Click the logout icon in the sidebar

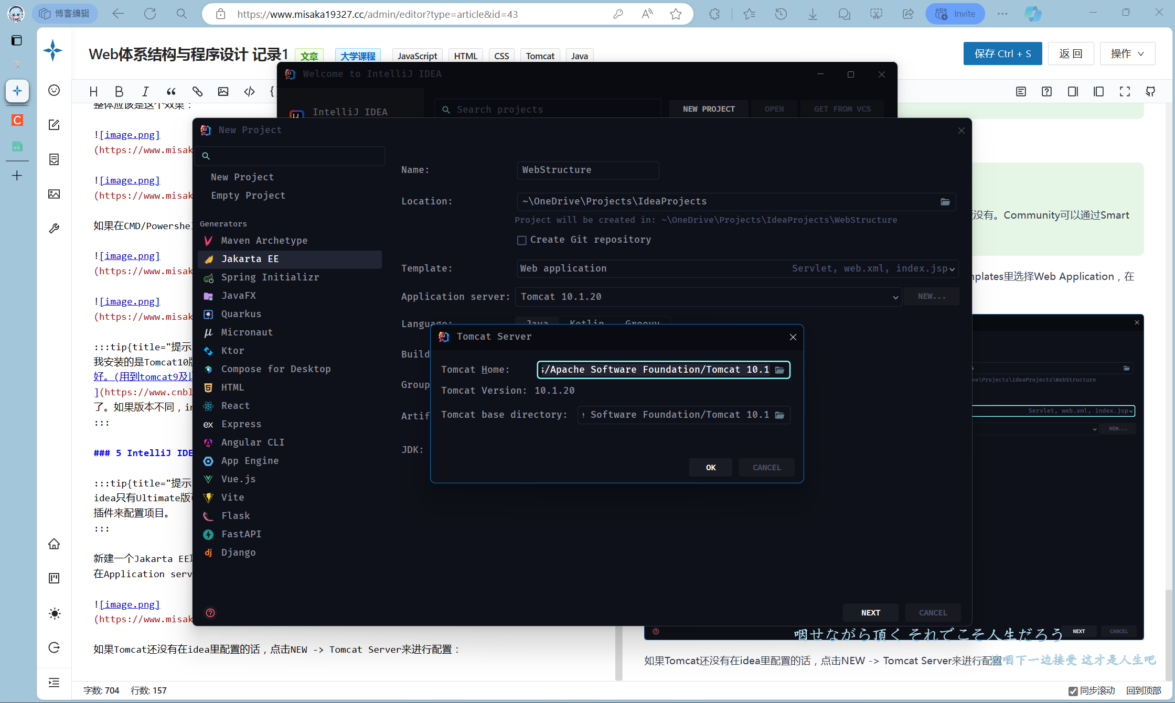54,648
